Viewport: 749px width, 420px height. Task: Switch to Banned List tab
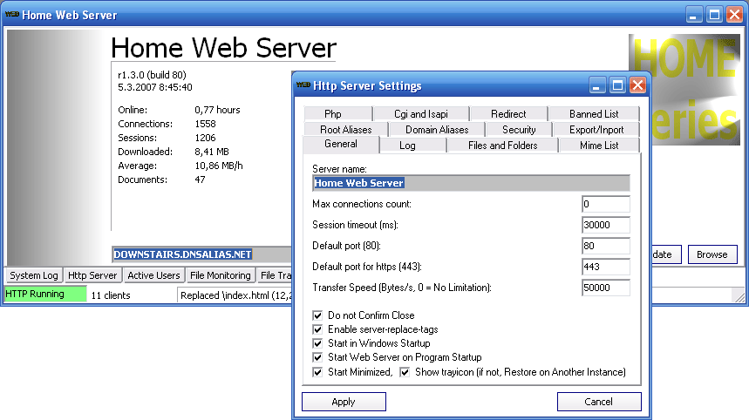click(x=594, y=114)
